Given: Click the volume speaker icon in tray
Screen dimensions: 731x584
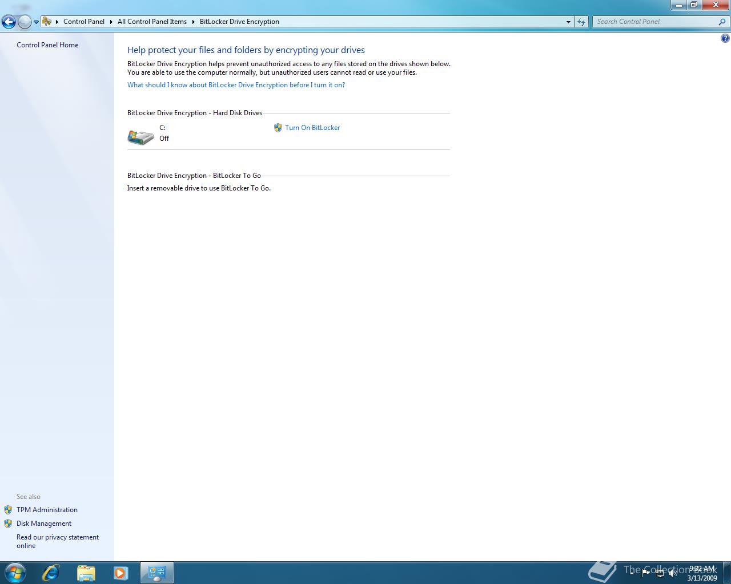Looking at the screenshot, I should point(673,573).
